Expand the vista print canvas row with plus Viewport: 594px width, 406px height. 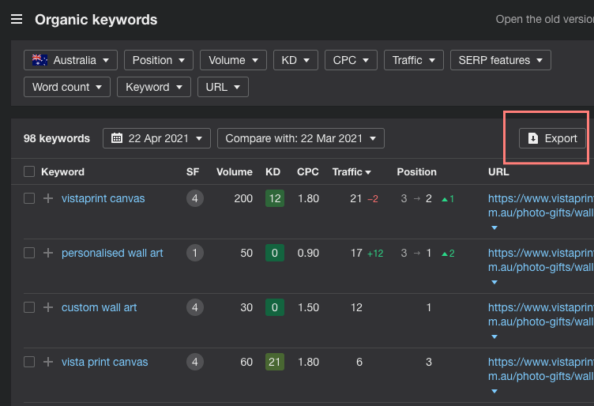(x=48, y=362)
